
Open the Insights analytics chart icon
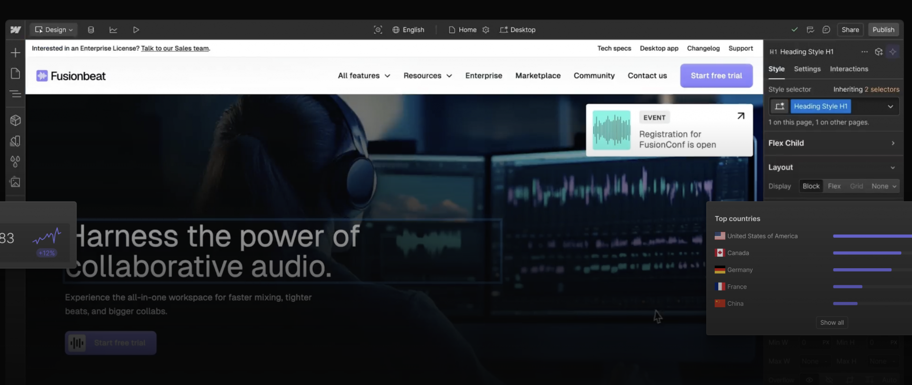pos(113,30)
